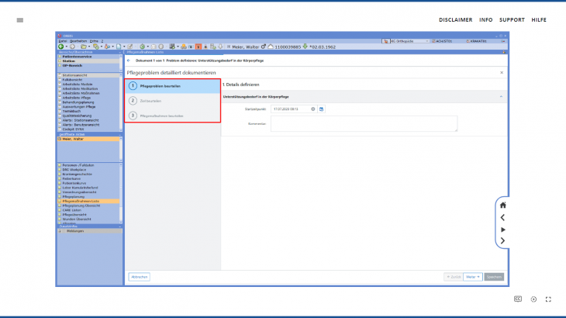Open the Weiter button dropdown arrow
This screenshot has width=566, height=318.
point(478,276)
